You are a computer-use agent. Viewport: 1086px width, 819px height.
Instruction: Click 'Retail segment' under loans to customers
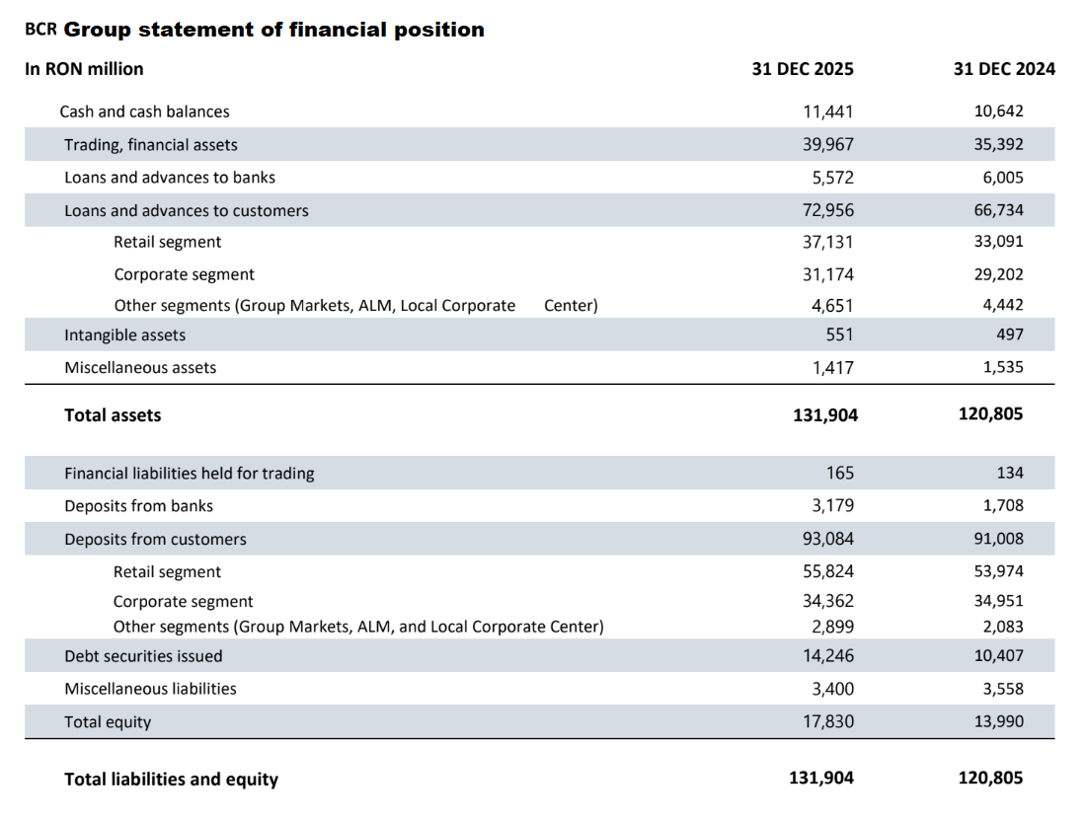click(168, 242)
